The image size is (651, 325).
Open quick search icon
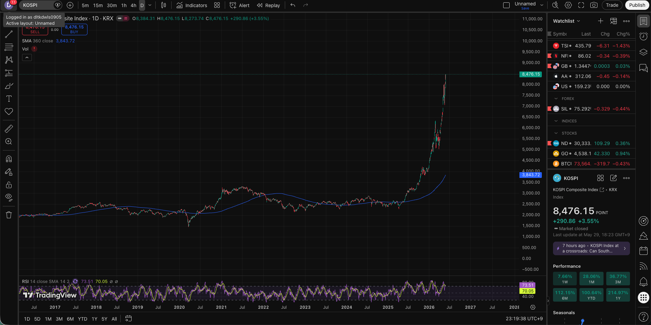[555, 5]
